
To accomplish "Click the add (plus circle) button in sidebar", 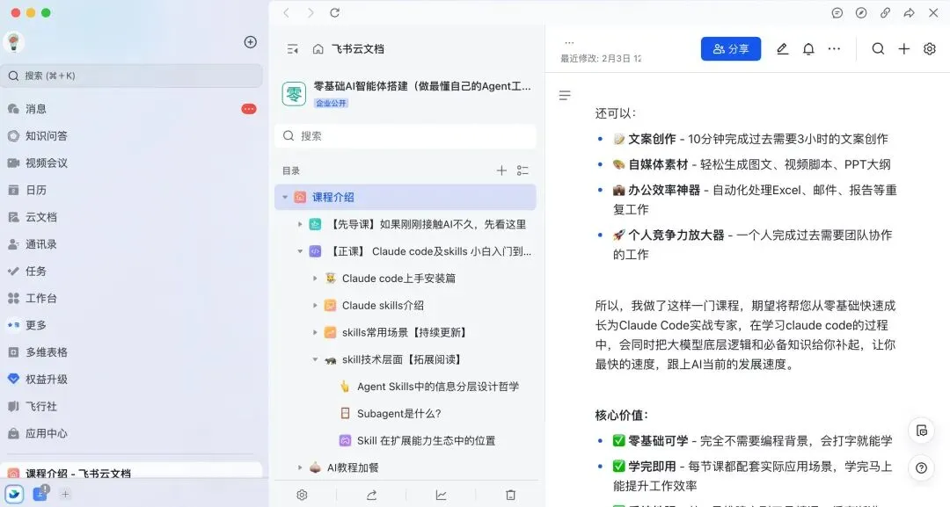I will pos(250,42).
